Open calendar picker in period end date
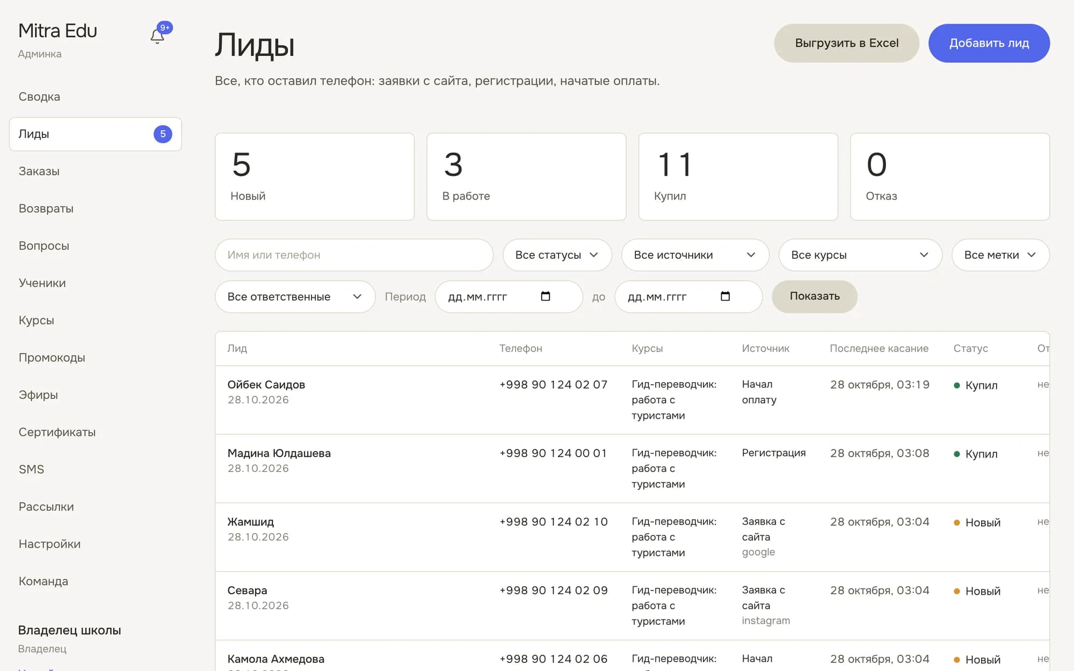 pos(725,296)
